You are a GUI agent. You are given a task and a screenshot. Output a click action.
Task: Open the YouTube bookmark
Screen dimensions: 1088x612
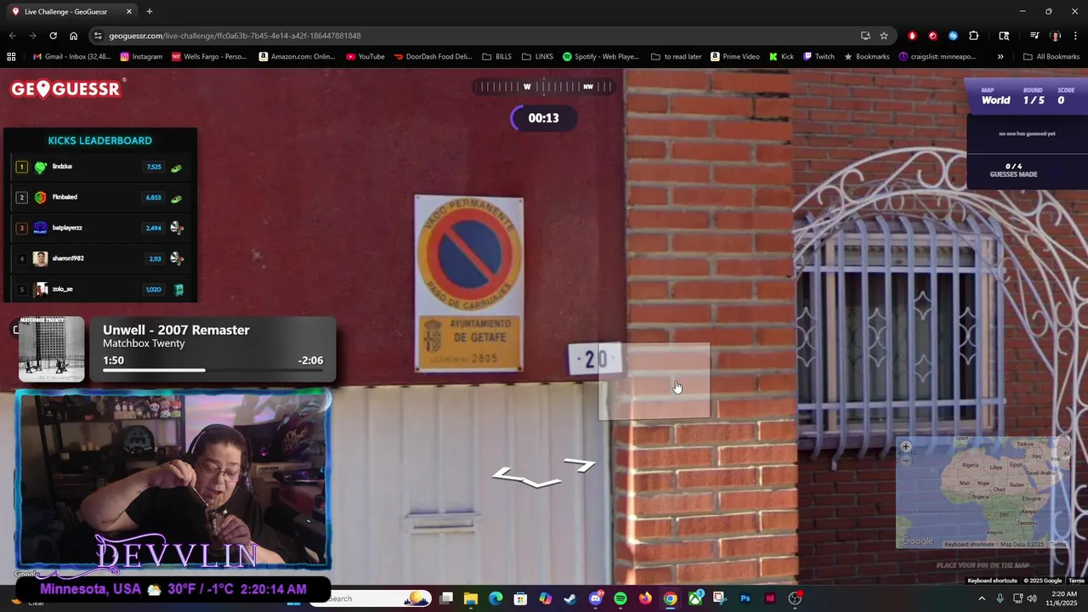click(x=365, y=57)
